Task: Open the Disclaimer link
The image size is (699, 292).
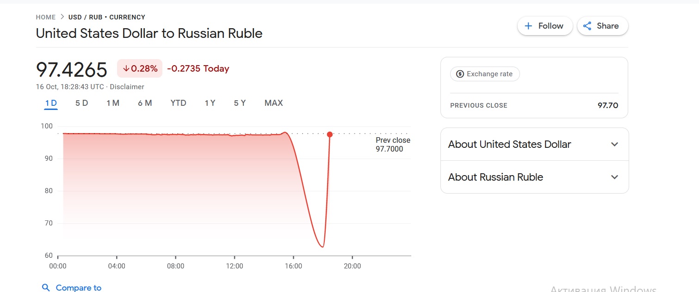Action: [127, 87]
